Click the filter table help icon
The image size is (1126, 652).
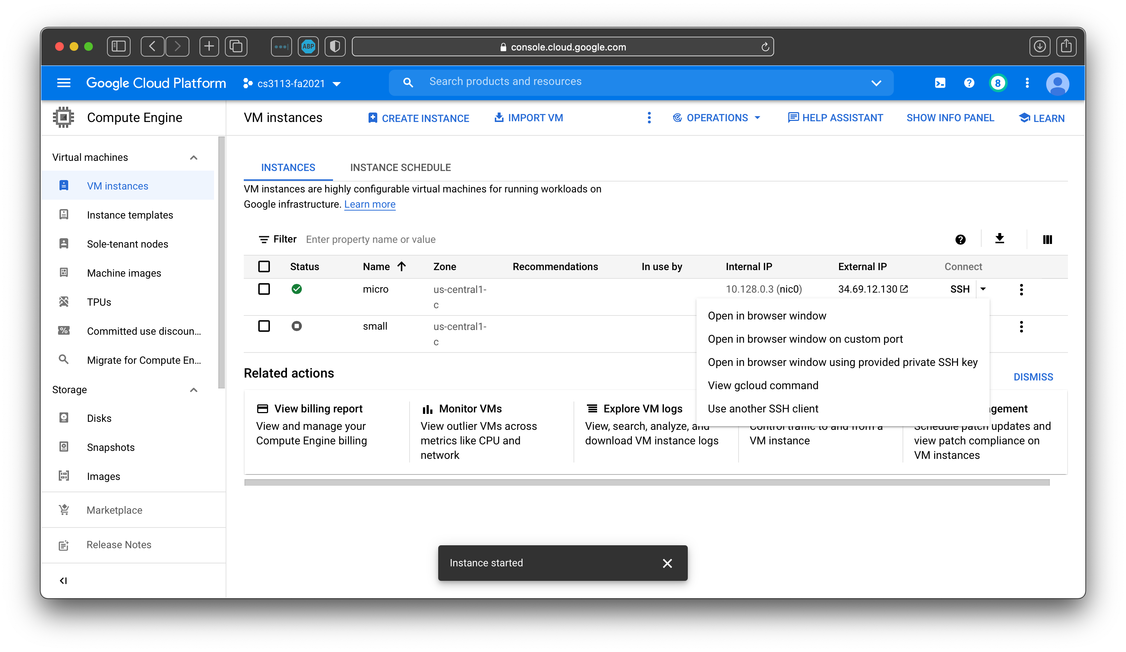coord(961,239)
